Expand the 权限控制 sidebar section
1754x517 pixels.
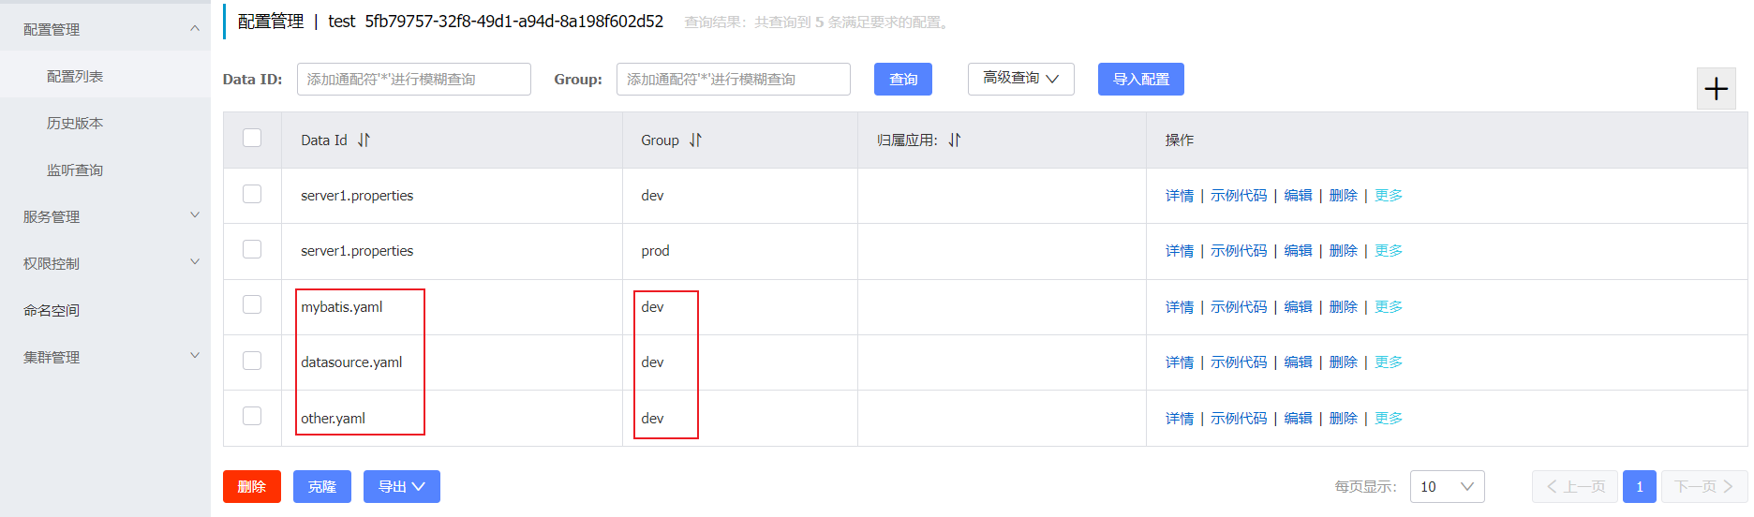click(x=195, y=262)
